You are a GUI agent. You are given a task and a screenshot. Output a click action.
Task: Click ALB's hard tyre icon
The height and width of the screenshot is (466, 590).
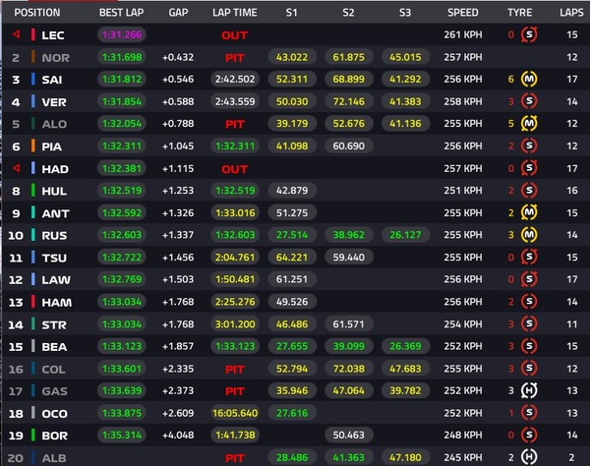[529, 457]
